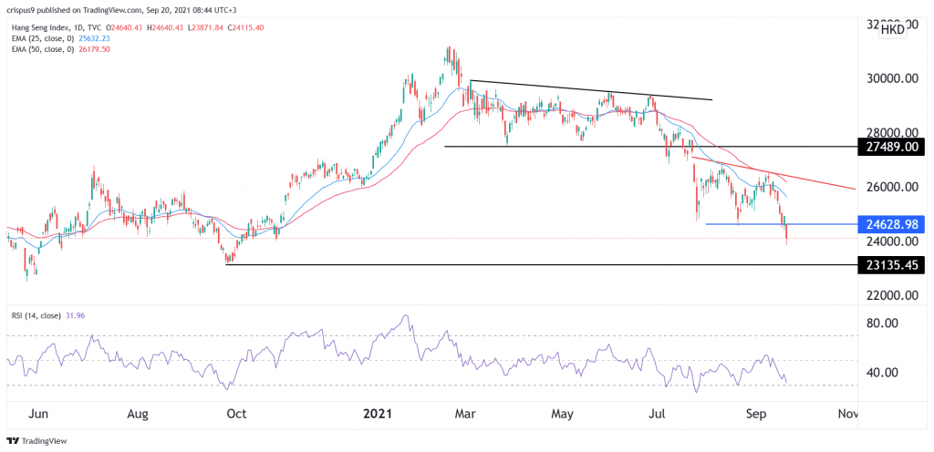Screen dimensions: 934x452
Task: Click the TradingView logo at bottom left
Action: click(36, 441)
